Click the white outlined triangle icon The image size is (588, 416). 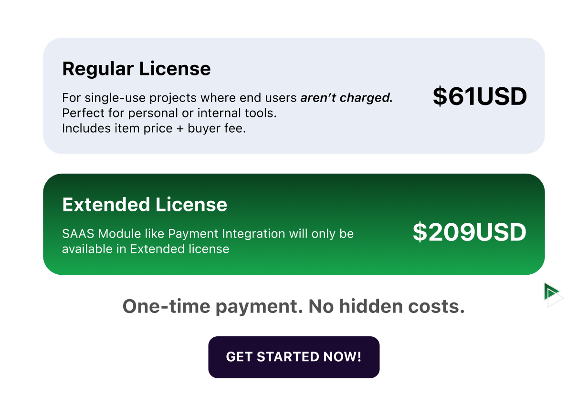tap(556, 299)
